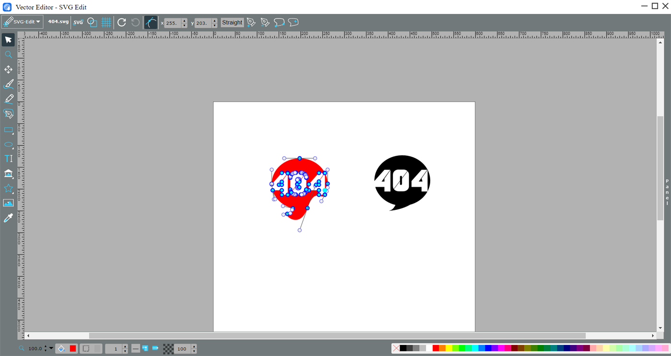Viewport: 671px width, 356px height.
Task: Activate the Text tool
Action: coord(8,159)
